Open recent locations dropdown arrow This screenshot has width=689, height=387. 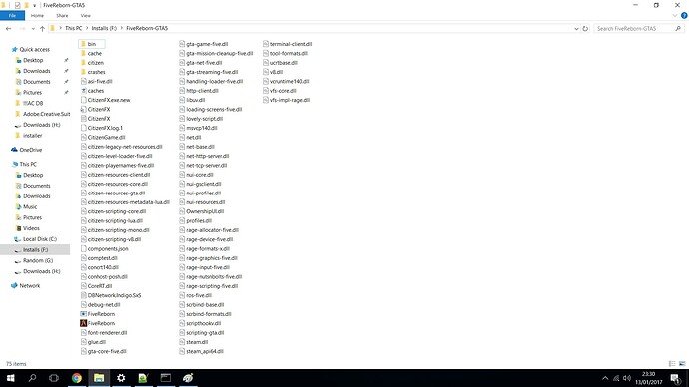[x=33, y=29]
